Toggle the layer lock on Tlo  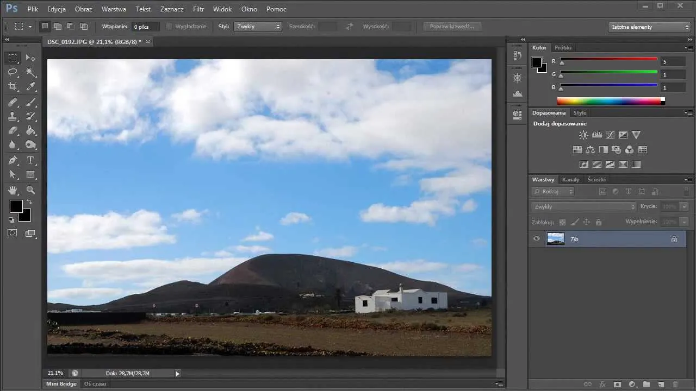[674, 239]
